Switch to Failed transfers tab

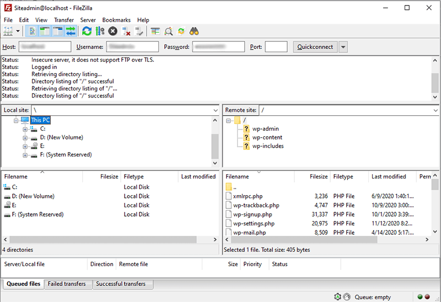(67, 284)
